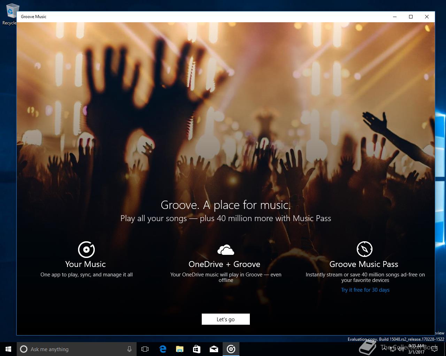Click the Your Music disc icon
The height and width of the screenshot is (356, 446).
[86, 249]
